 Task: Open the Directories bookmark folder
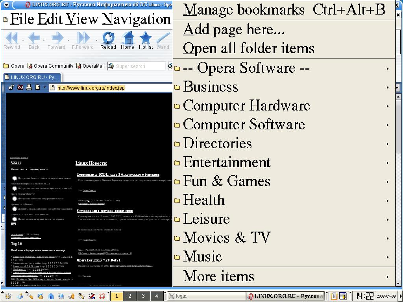284,144
